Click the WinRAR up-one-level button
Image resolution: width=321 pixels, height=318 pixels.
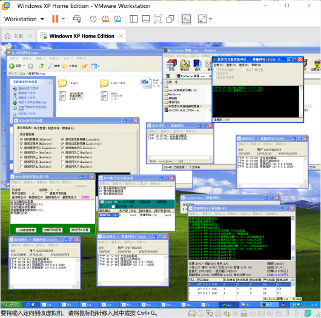click(x=168, y=76)
